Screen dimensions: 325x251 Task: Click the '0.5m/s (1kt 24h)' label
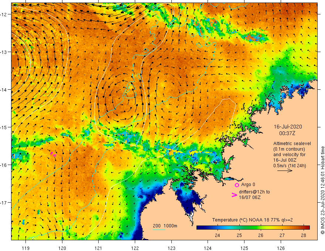pyautogui.click(x=289, y=166)
